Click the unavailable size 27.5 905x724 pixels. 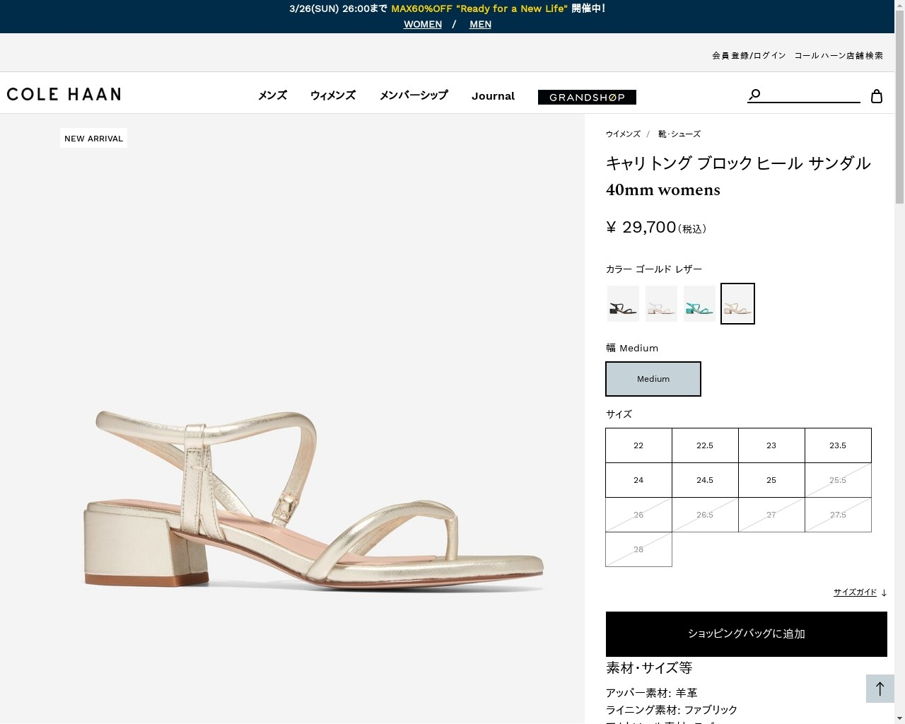(x=838, y=515)
